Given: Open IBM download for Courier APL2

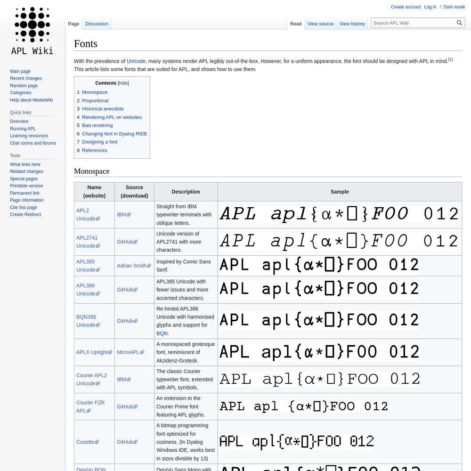Looking at the screenshot, I should click(x=124, y=379).
